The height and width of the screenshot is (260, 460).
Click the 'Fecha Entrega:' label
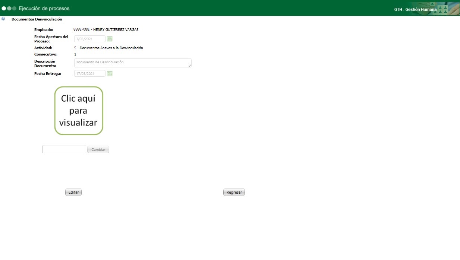tap(48, 73)
